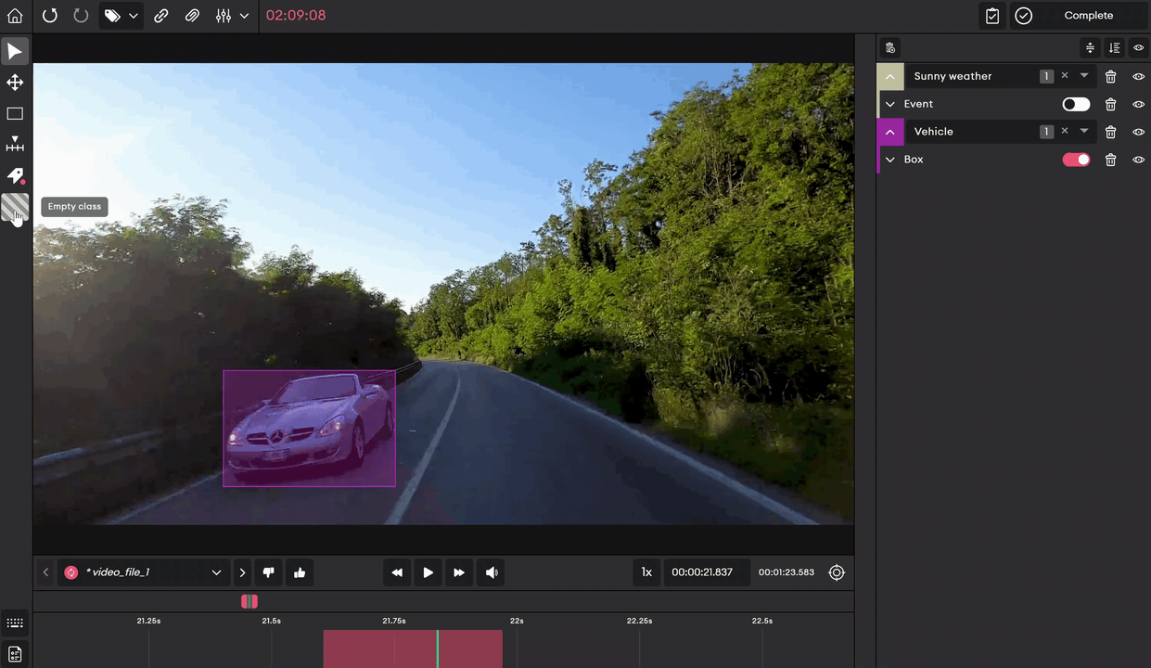This screenshot has width=1151, height=668.
Task: Open the sliders settings icon
Action: click(224, 16)
